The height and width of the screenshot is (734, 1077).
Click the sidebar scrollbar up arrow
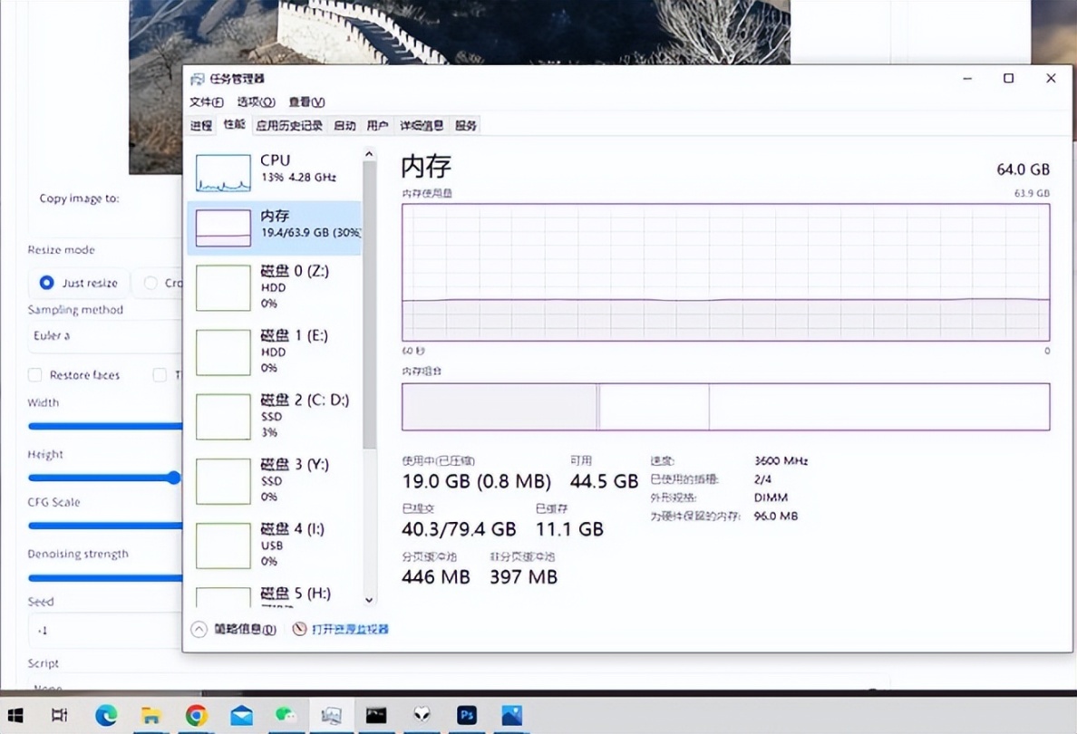pos(369,154)
